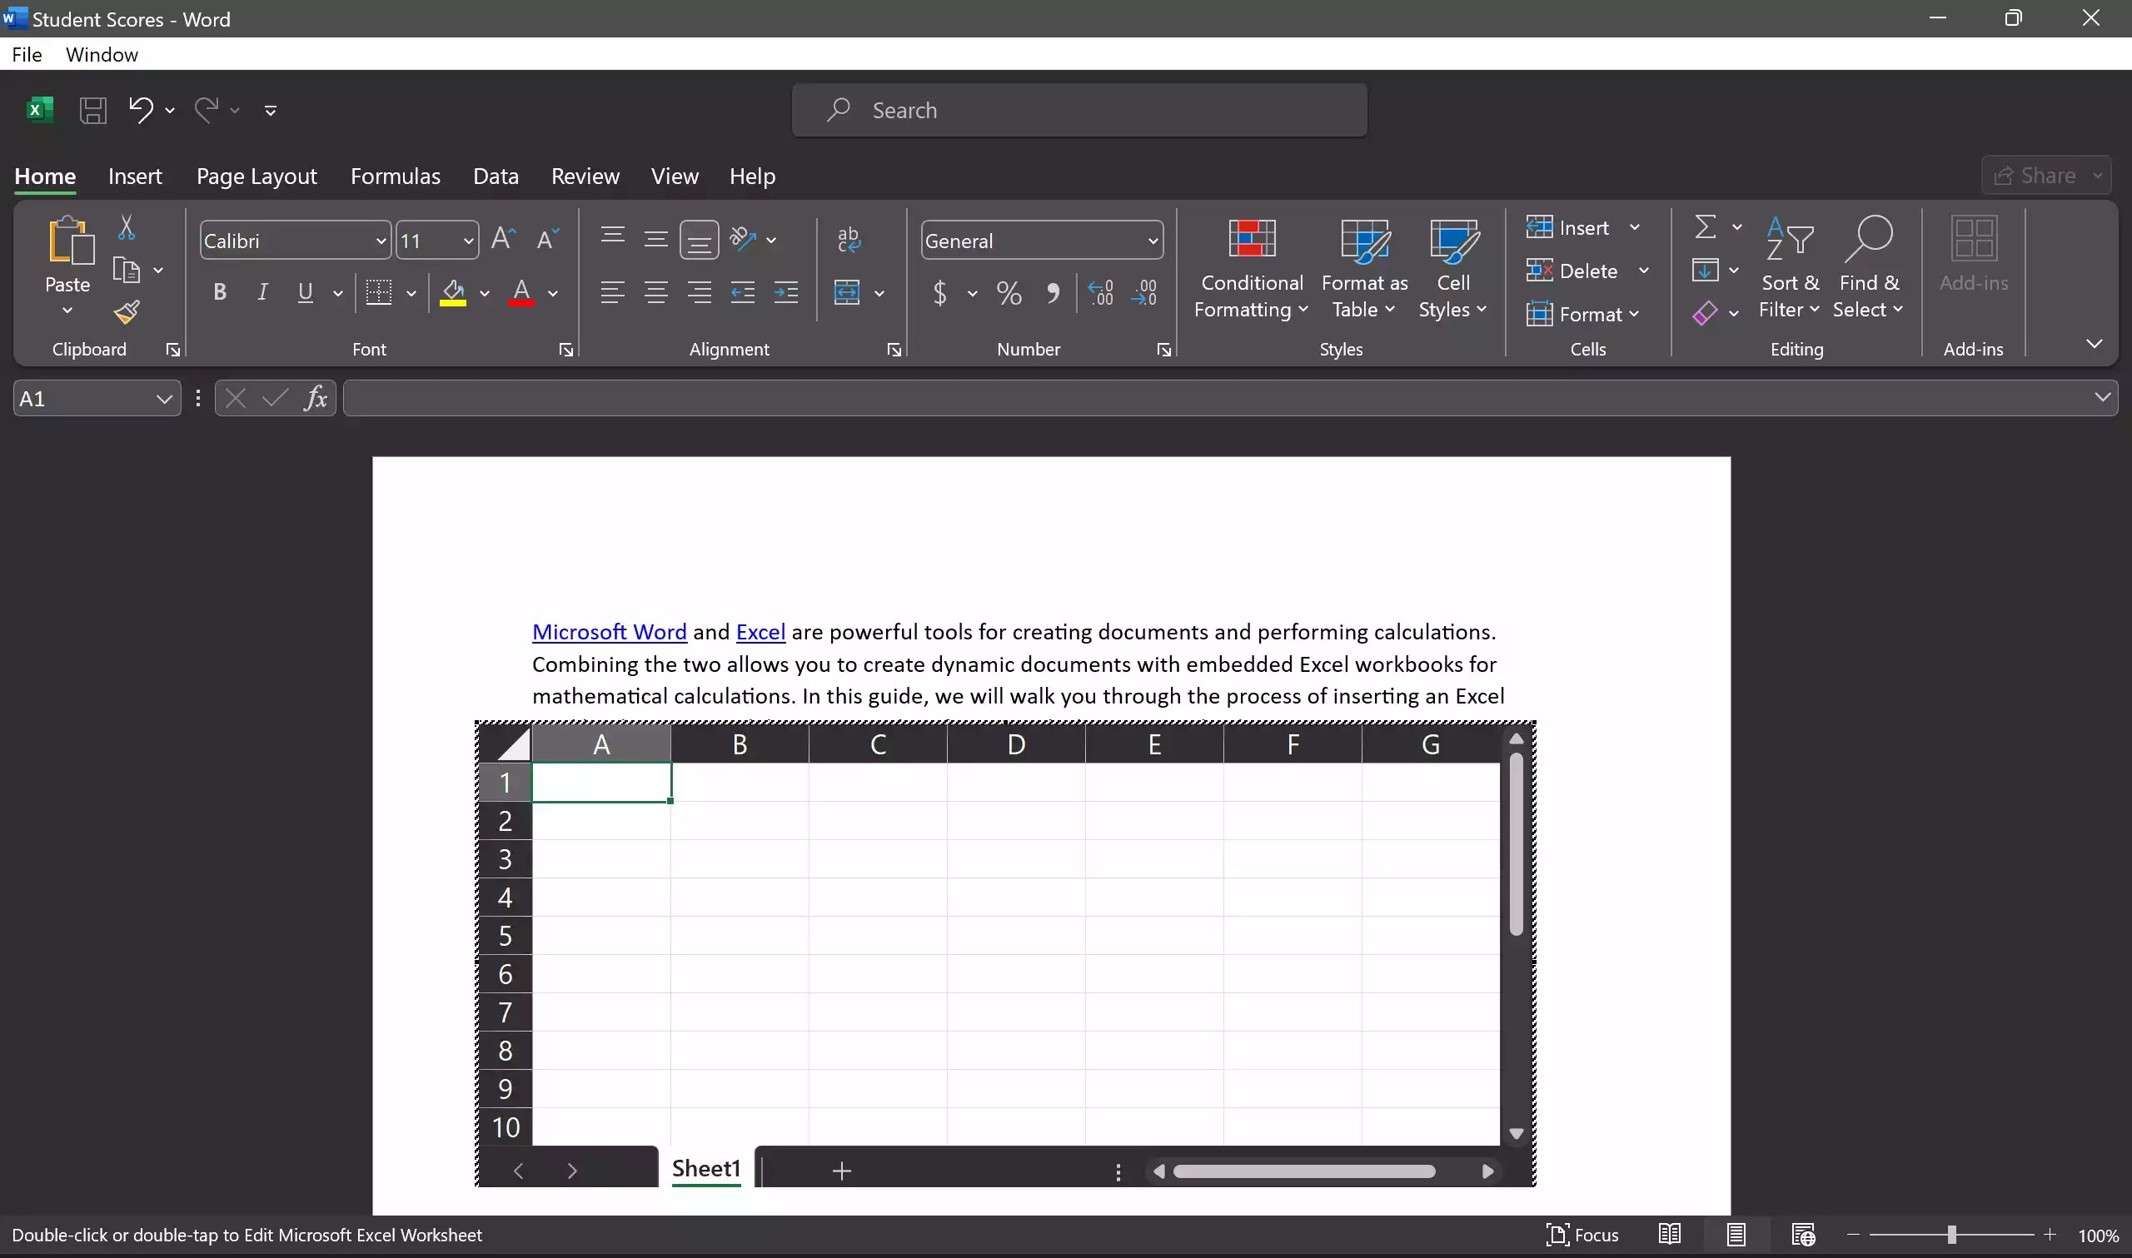The image size is (2132, 1258).
Task: Toggle bold formatting
Action: (x=220, y=292)
